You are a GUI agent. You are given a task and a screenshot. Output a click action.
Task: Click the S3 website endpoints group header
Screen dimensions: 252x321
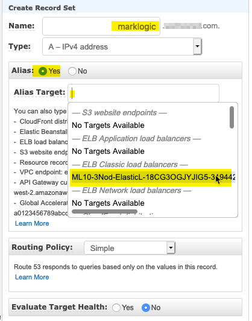pos(119,113)
